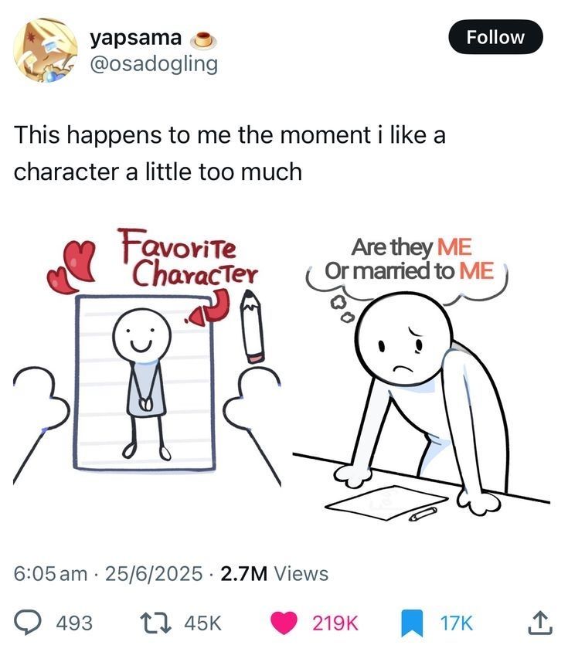Click the 25/6/2025 date
The image size is (568, 652).
point(155,574)
